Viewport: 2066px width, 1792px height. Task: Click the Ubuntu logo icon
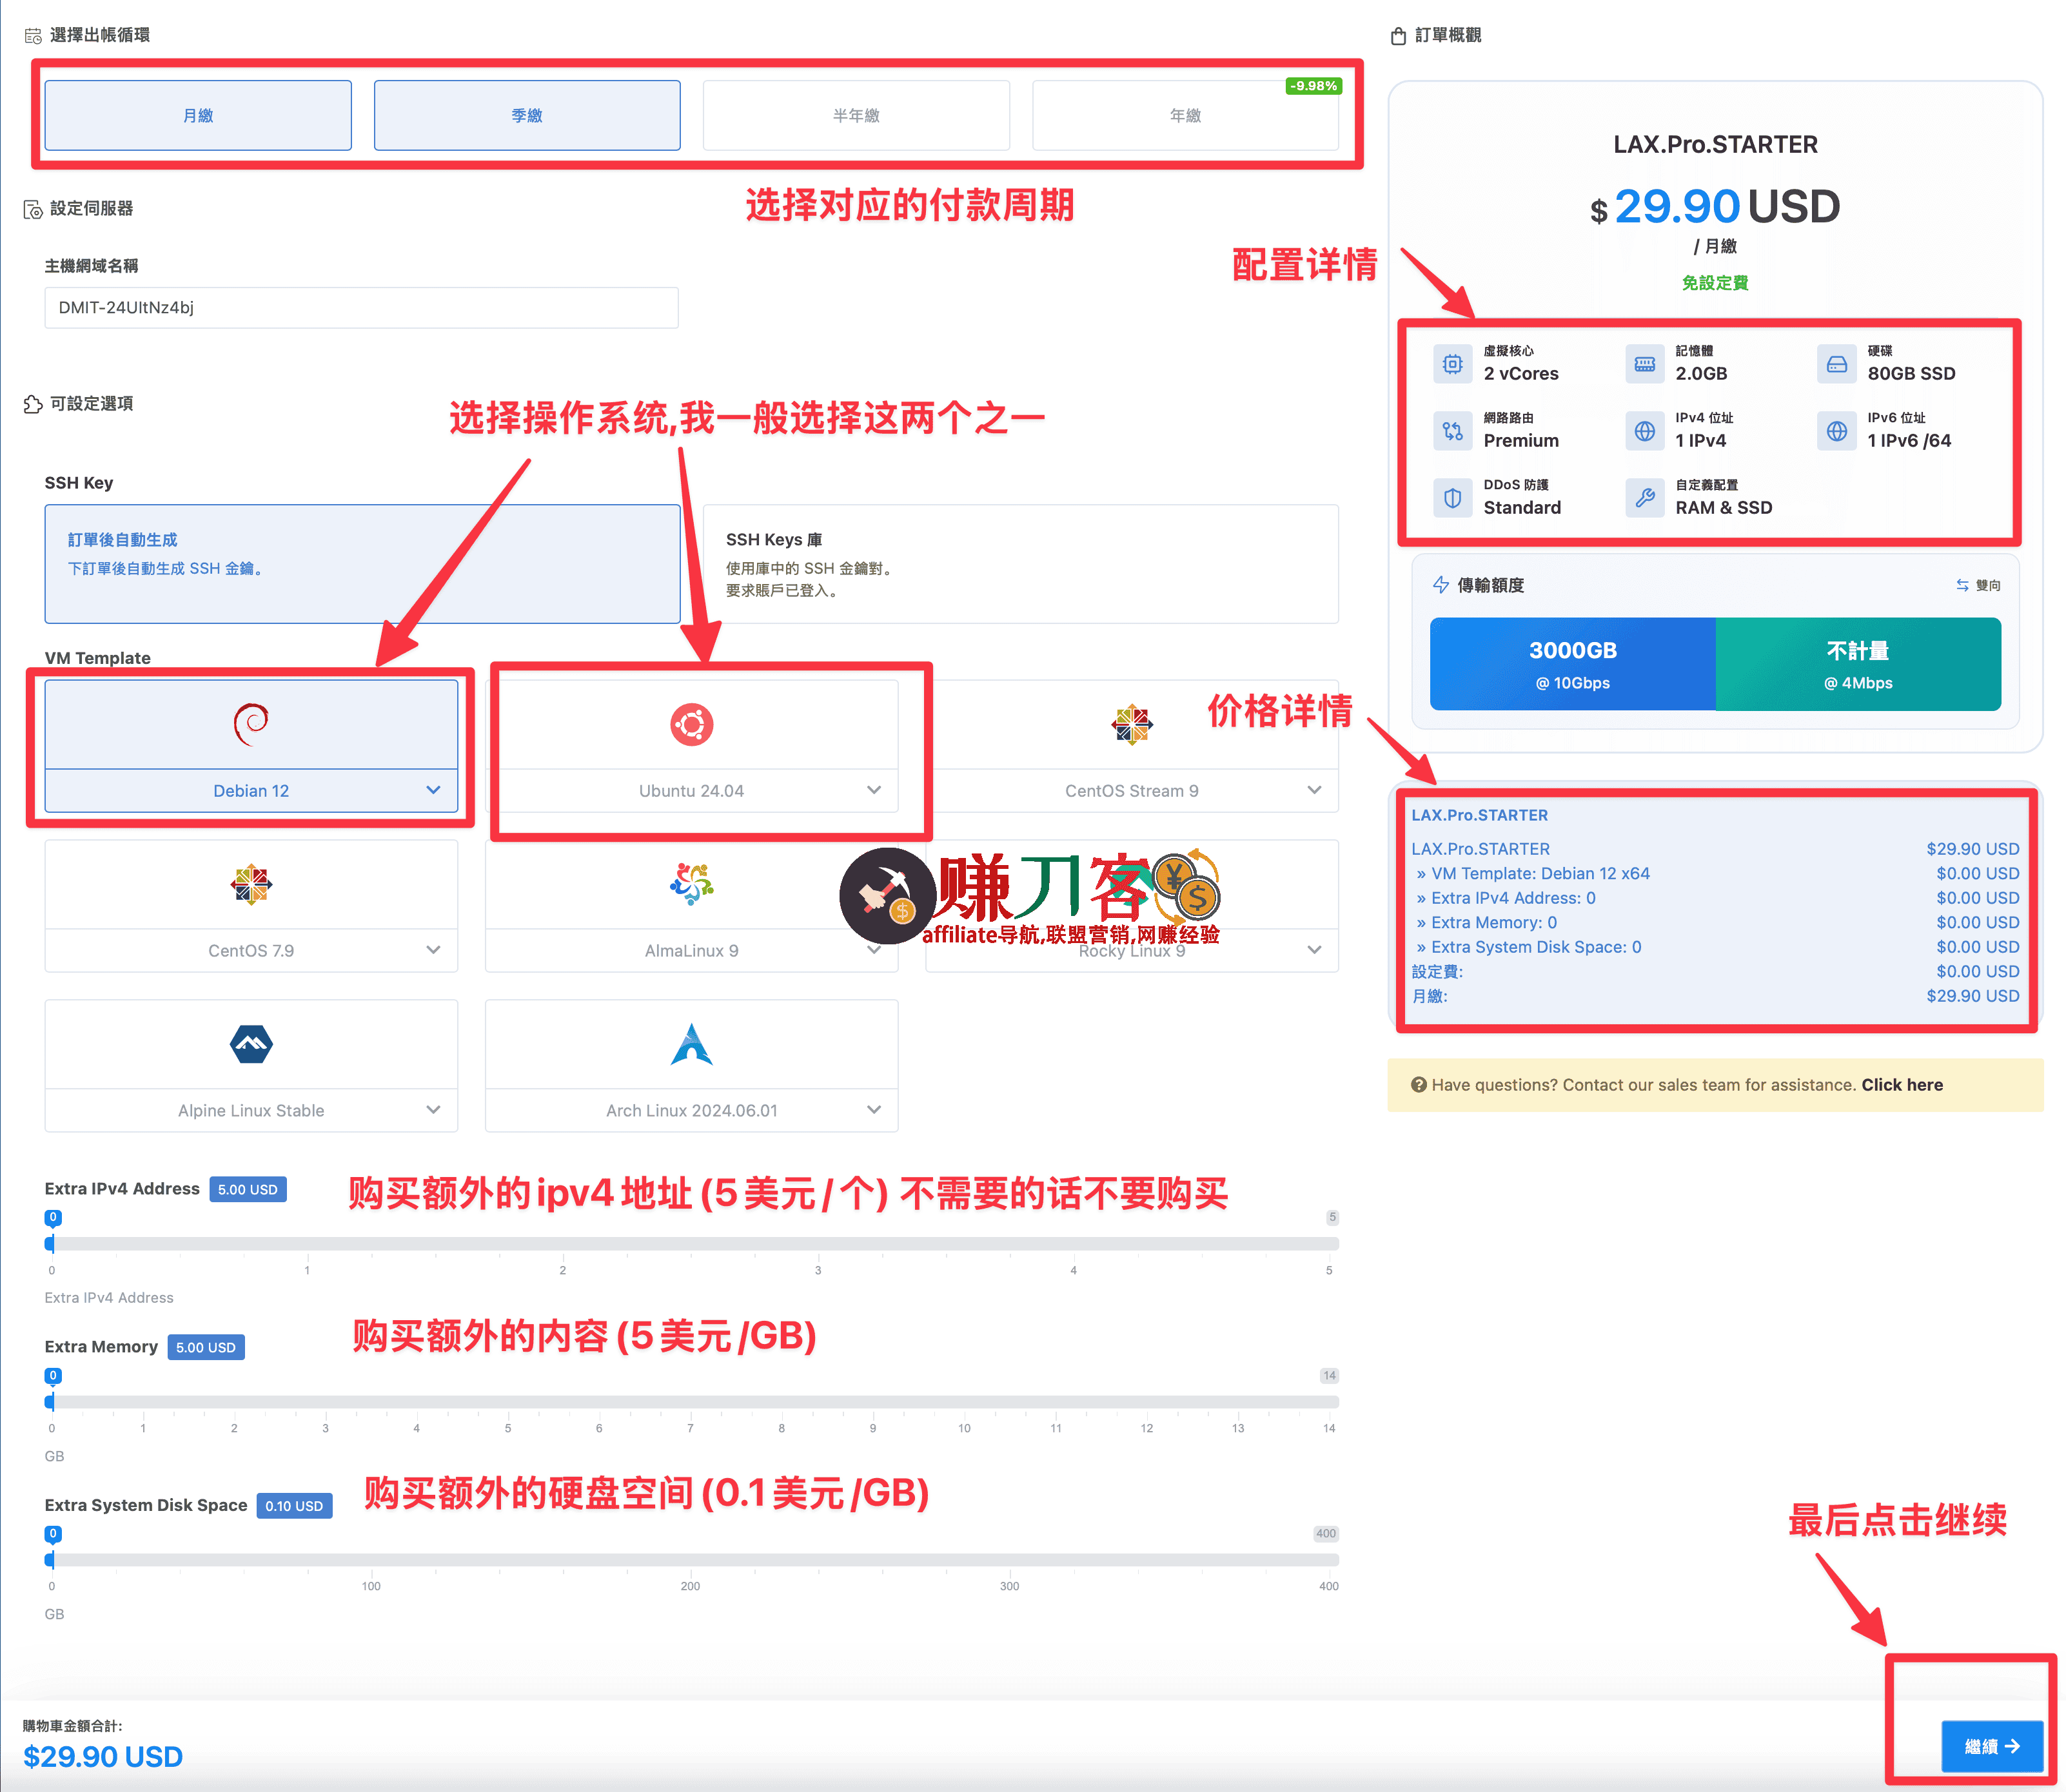[691, 724]
